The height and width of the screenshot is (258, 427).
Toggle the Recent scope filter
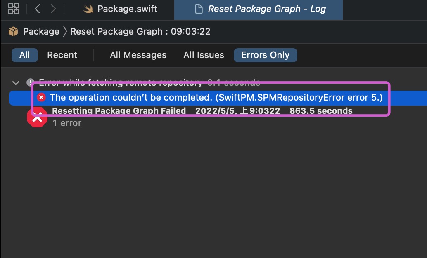tap(62, 55)
